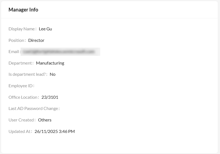220x154 pixels.
Task: Click the Last AD Password Change label
Action: (33, 109)
